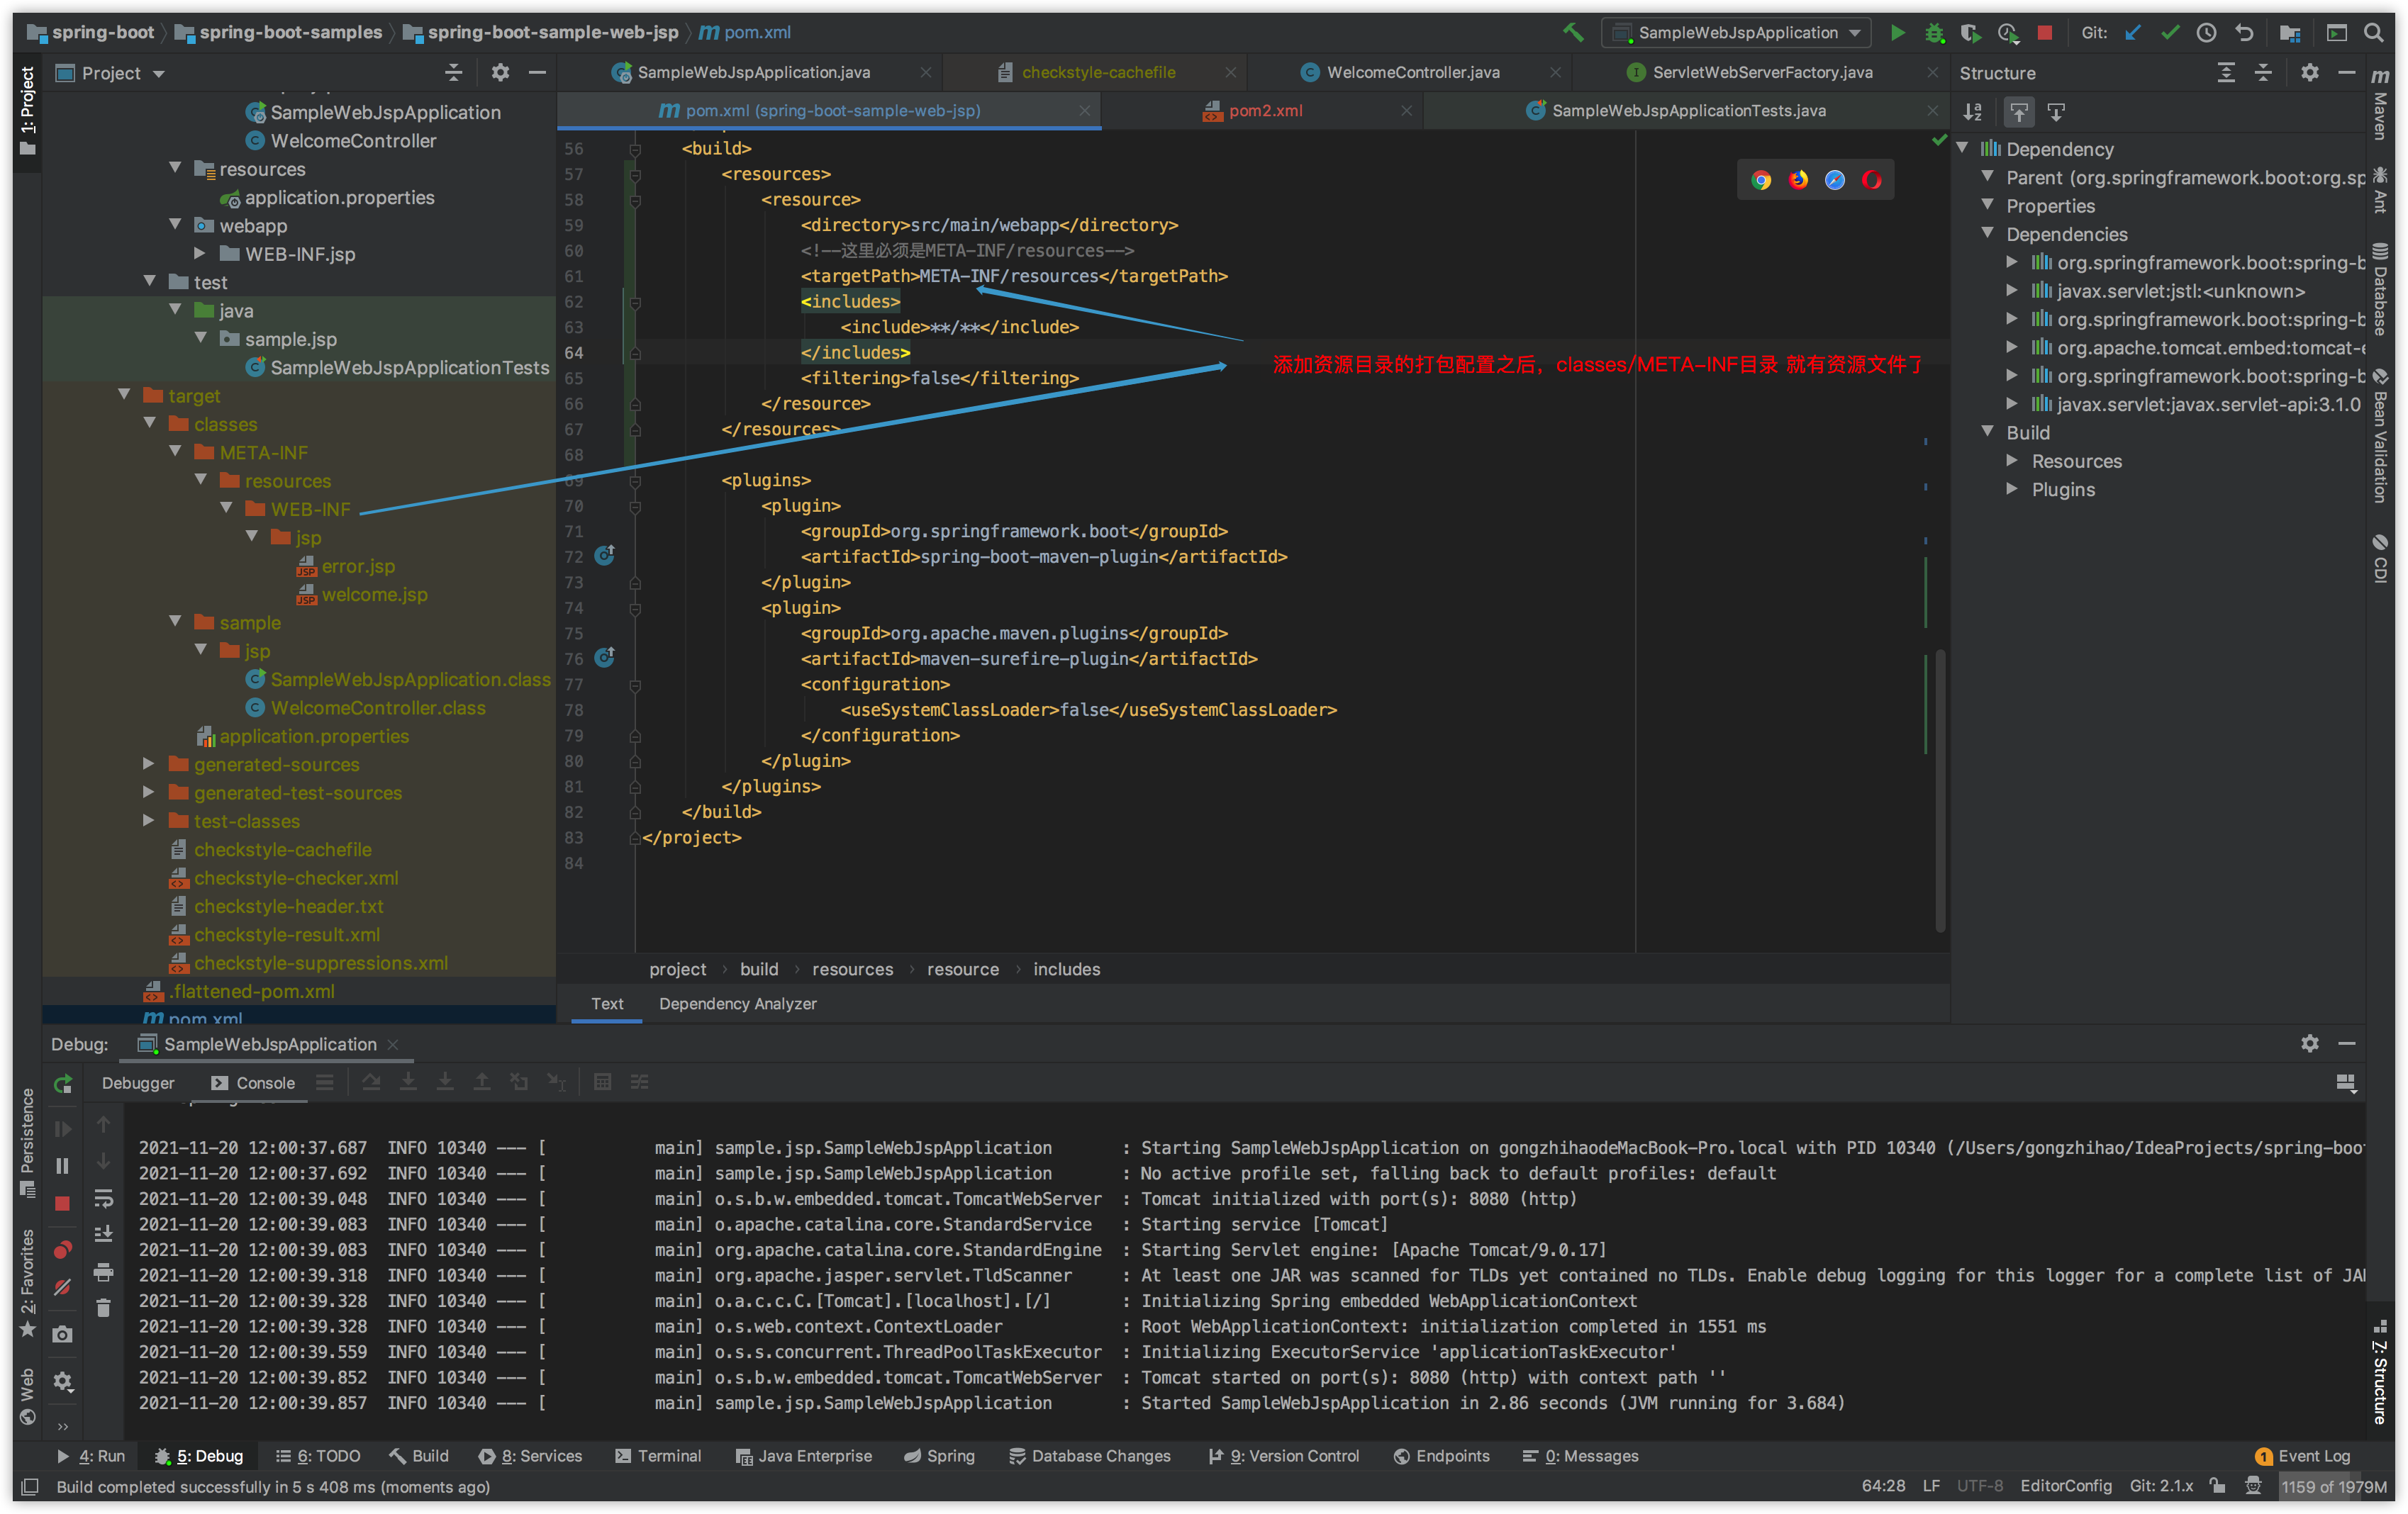Click the build hammer icon
Image resolution: width=2408 pixels, height=1514 pixels.
click(x=1573, y=33)
